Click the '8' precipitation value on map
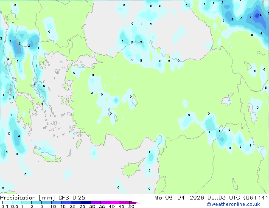 (233, 20)
